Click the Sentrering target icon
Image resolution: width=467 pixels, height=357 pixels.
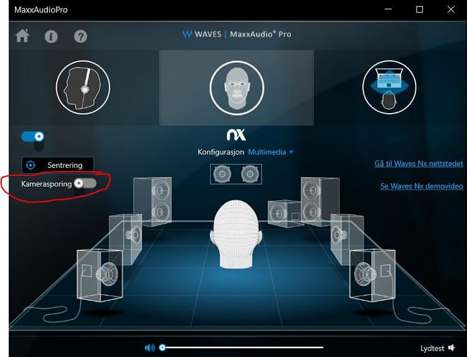click(x=31, y=165)
